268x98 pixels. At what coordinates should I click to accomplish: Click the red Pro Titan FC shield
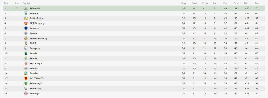pyautogui.click(x=26, y=78)
